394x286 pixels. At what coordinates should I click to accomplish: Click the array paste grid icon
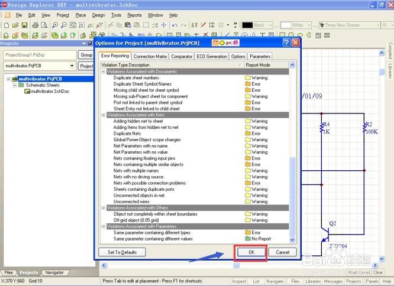click(327, 35)
